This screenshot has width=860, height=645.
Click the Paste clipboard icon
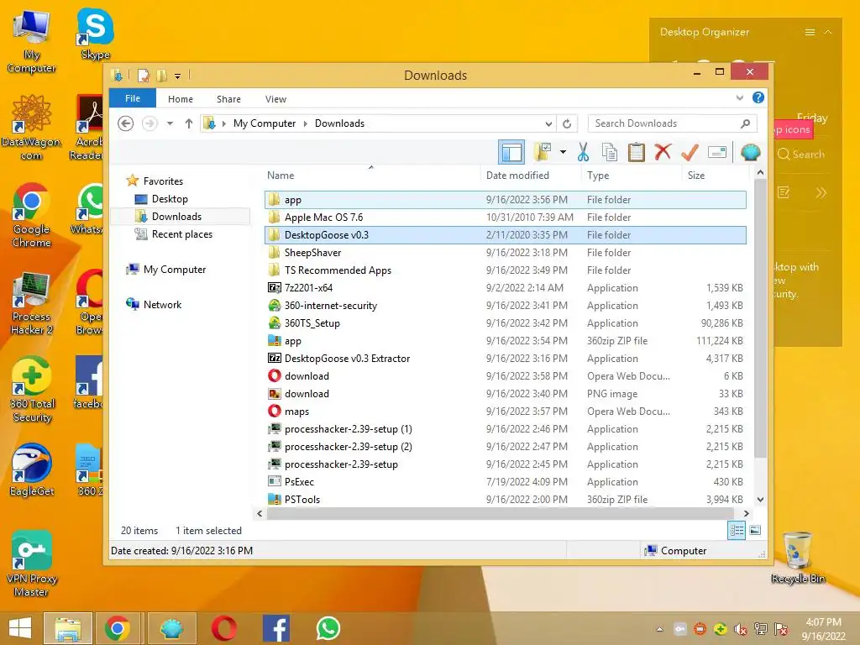[x=637, y=152]
